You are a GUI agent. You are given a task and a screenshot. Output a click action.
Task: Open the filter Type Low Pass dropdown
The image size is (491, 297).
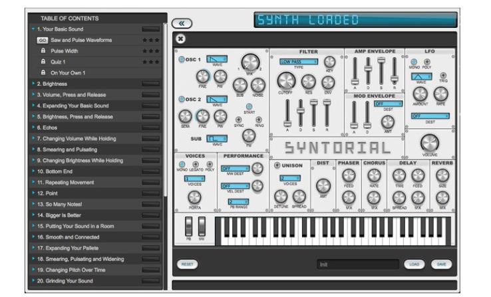[299, 62]
